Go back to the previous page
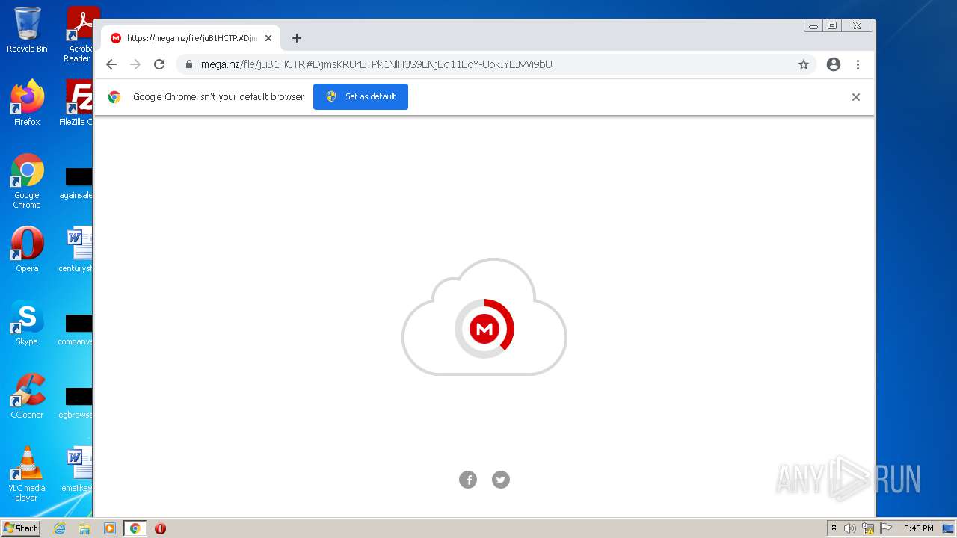Viewport: 957px width, 538px height. pos(111,64)
